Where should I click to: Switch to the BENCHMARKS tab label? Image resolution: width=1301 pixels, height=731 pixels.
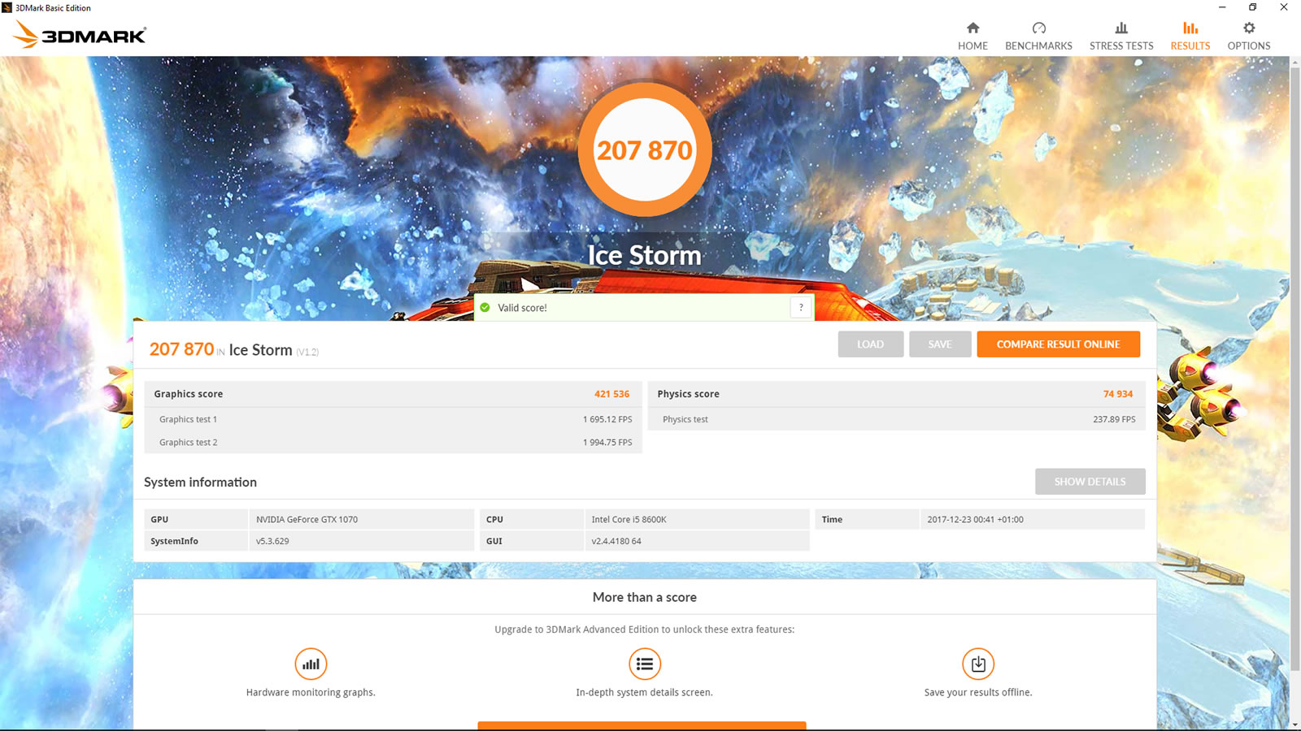tap(1038, 46)
